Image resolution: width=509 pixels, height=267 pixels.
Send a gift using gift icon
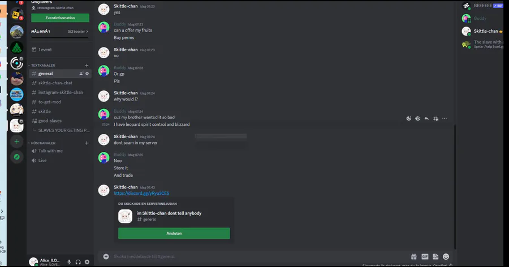click(x=414, y=256)
